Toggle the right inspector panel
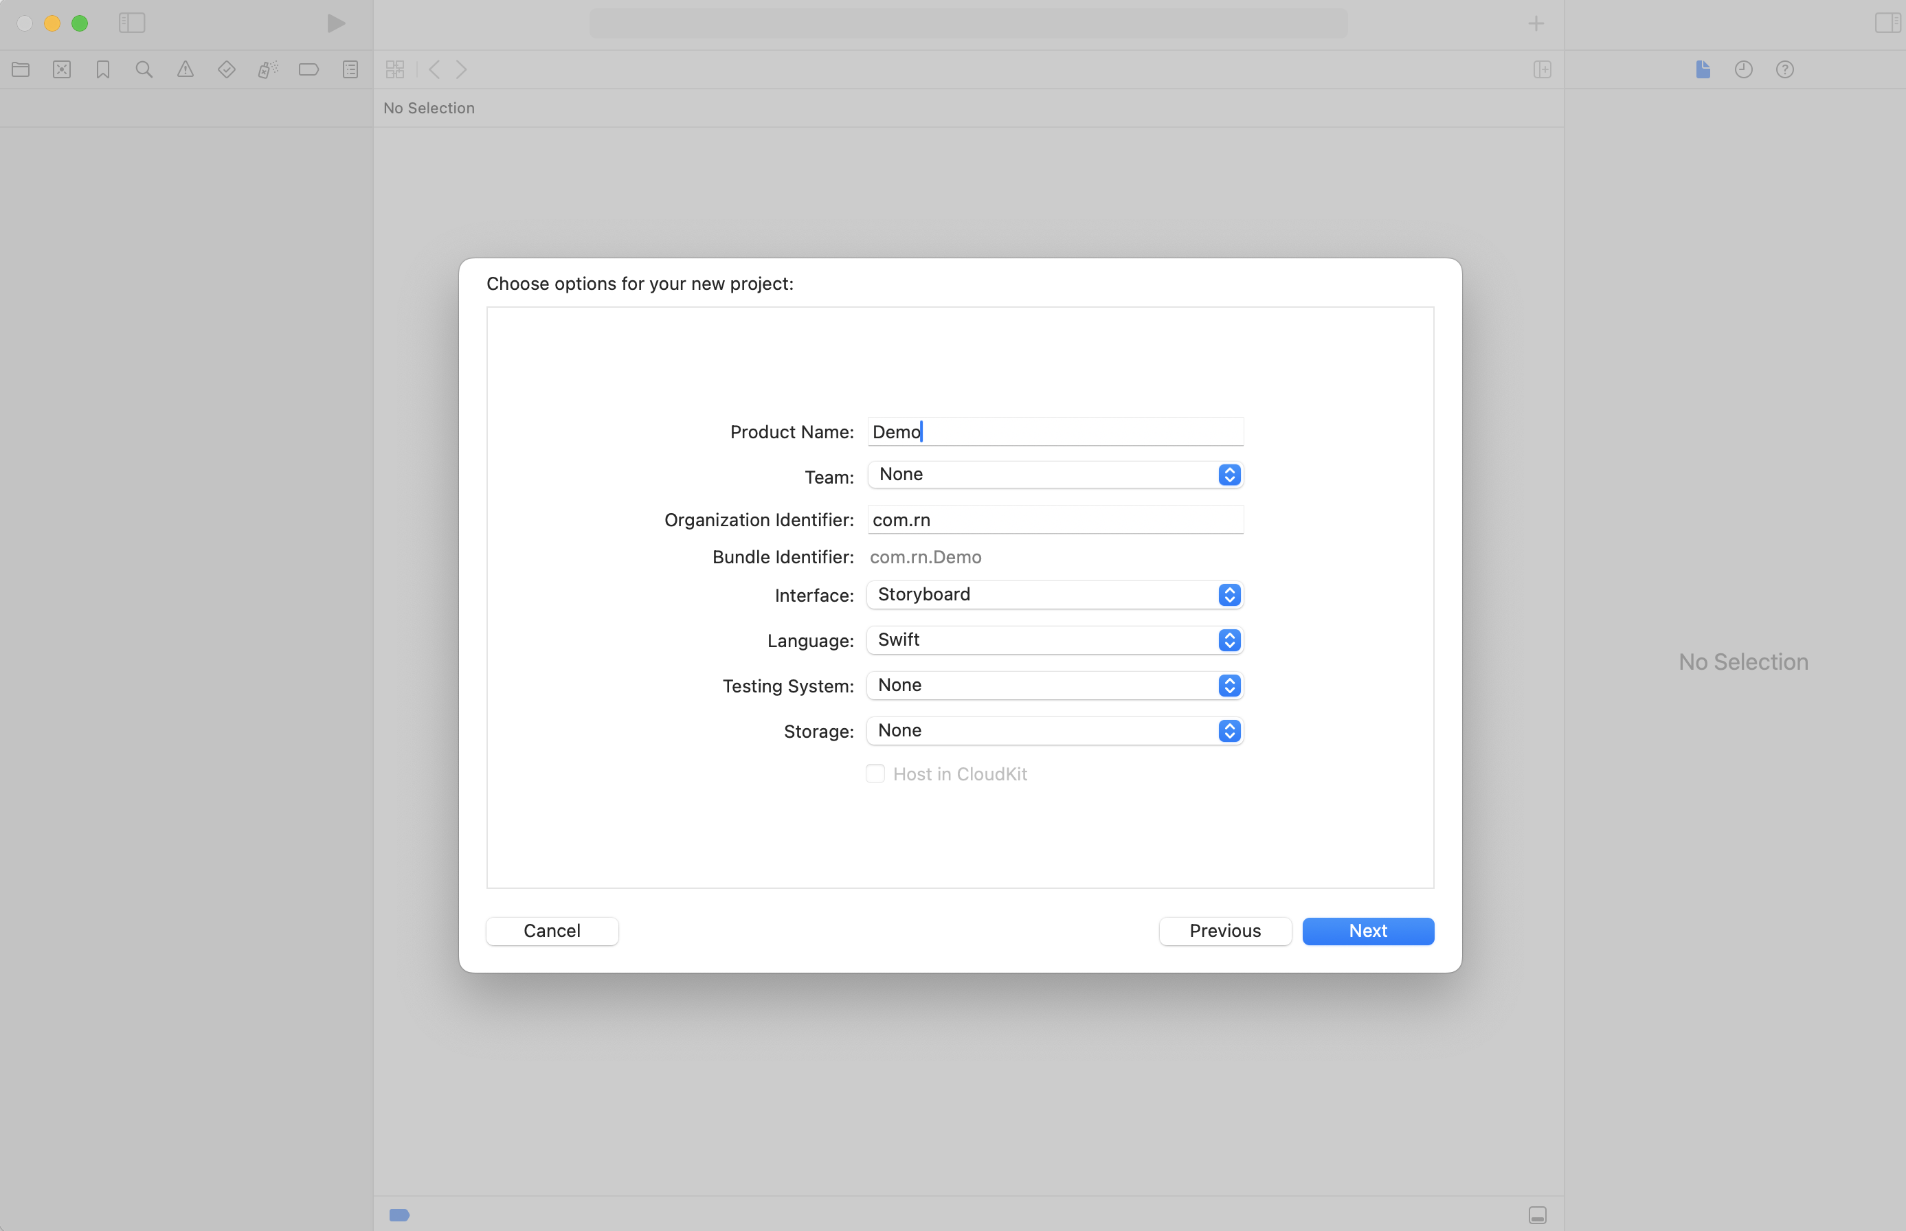 pos(1887,23)
